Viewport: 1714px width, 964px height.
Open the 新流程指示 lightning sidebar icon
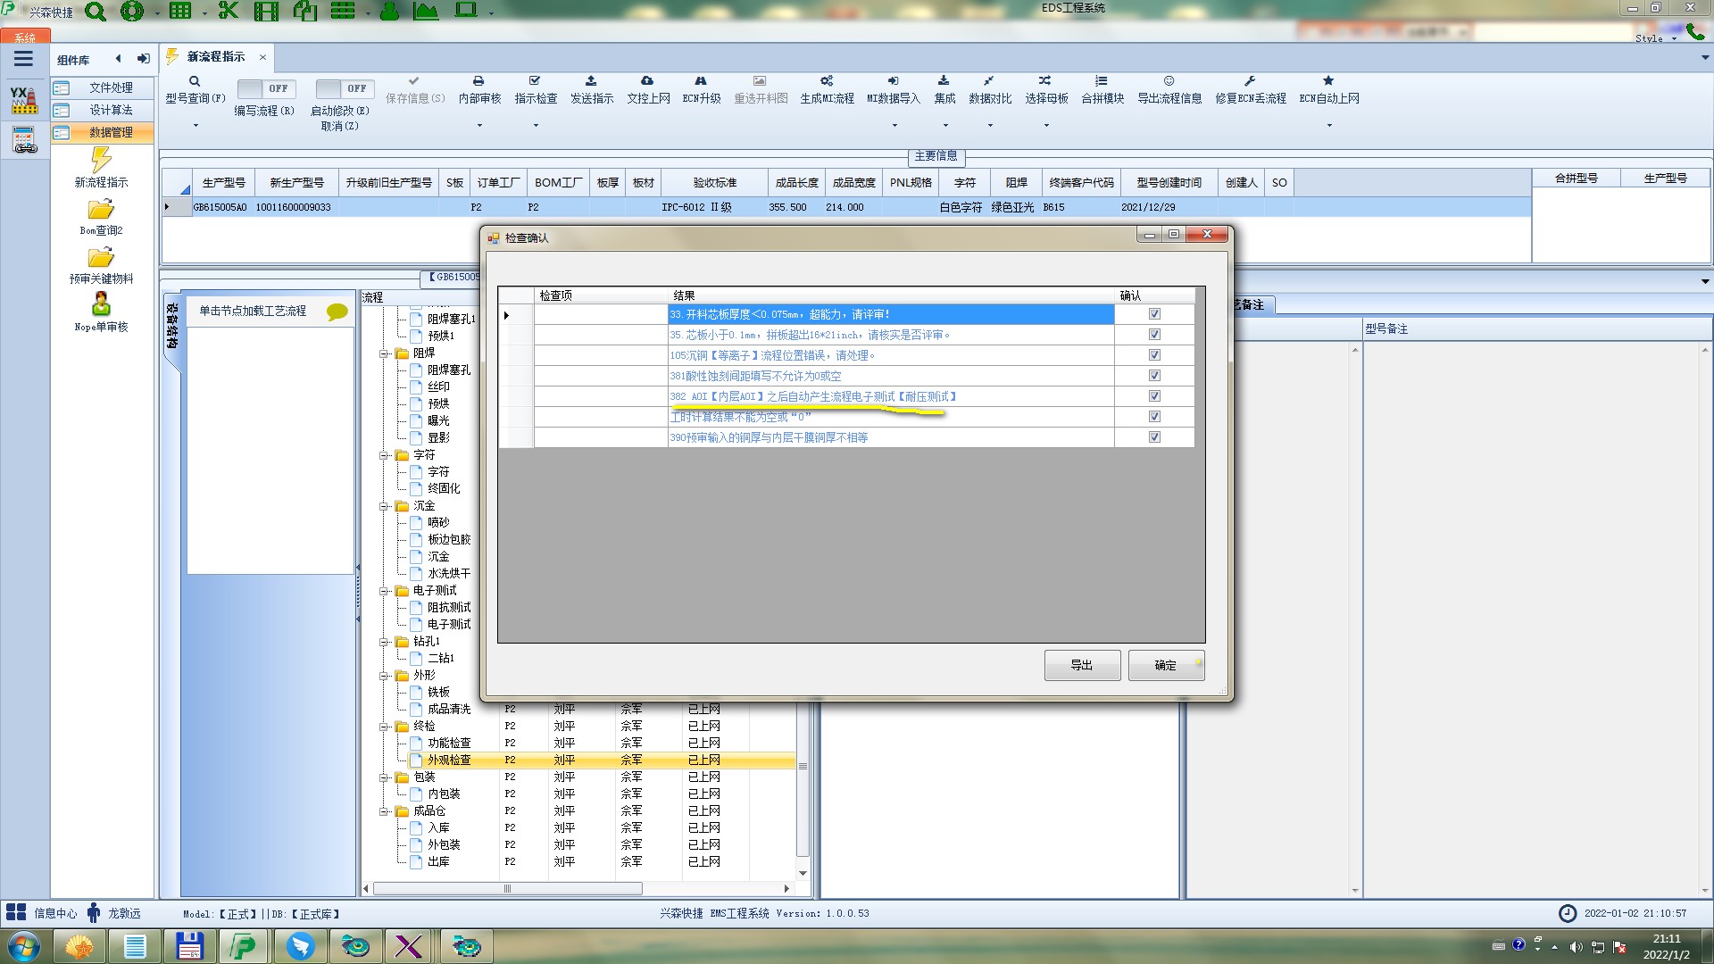(x=101, y=161)
